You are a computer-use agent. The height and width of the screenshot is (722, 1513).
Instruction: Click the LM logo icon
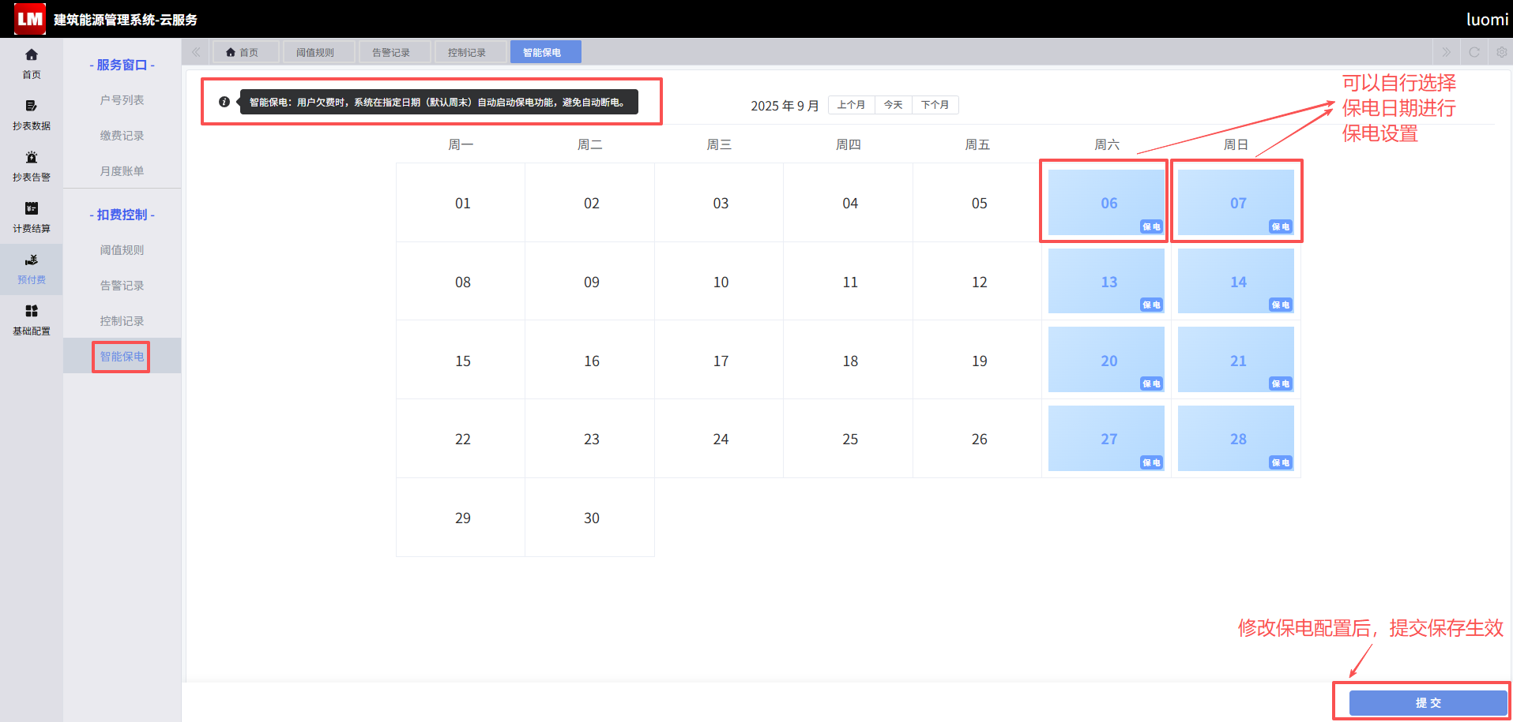[x=30, y=19]
